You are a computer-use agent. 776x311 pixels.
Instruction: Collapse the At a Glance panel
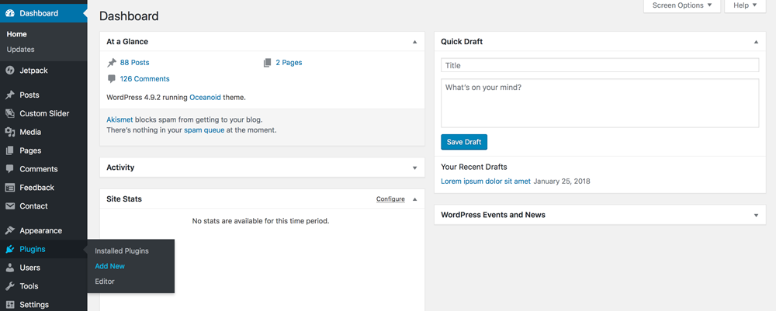coord(414,42)
